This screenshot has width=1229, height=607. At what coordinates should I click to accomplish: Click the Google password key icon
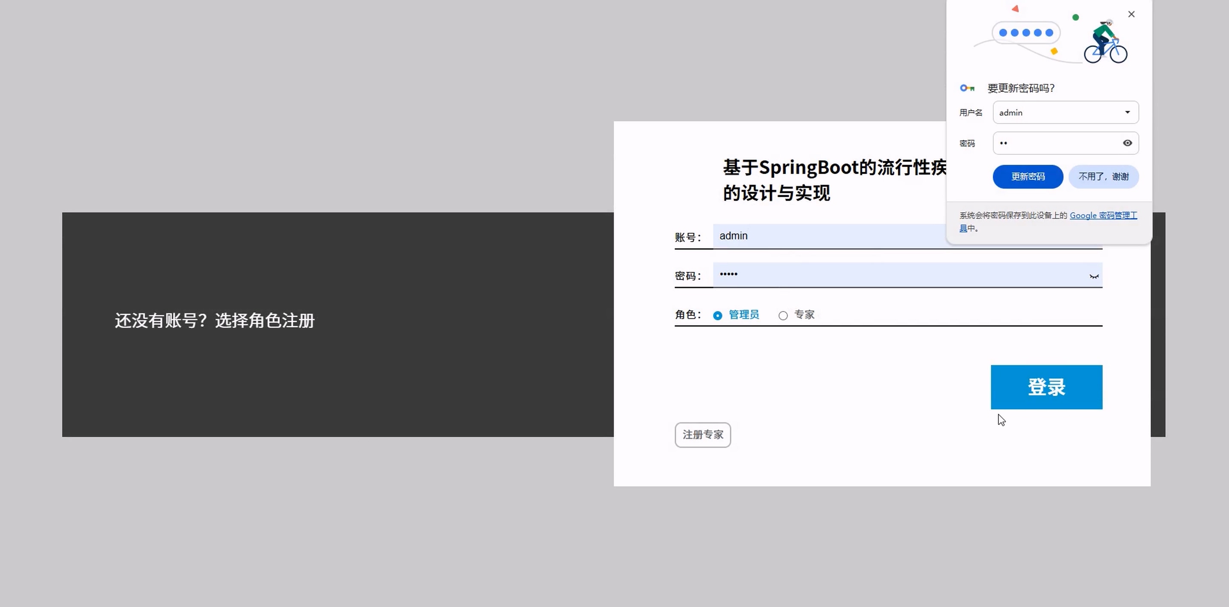click(967, 88)
